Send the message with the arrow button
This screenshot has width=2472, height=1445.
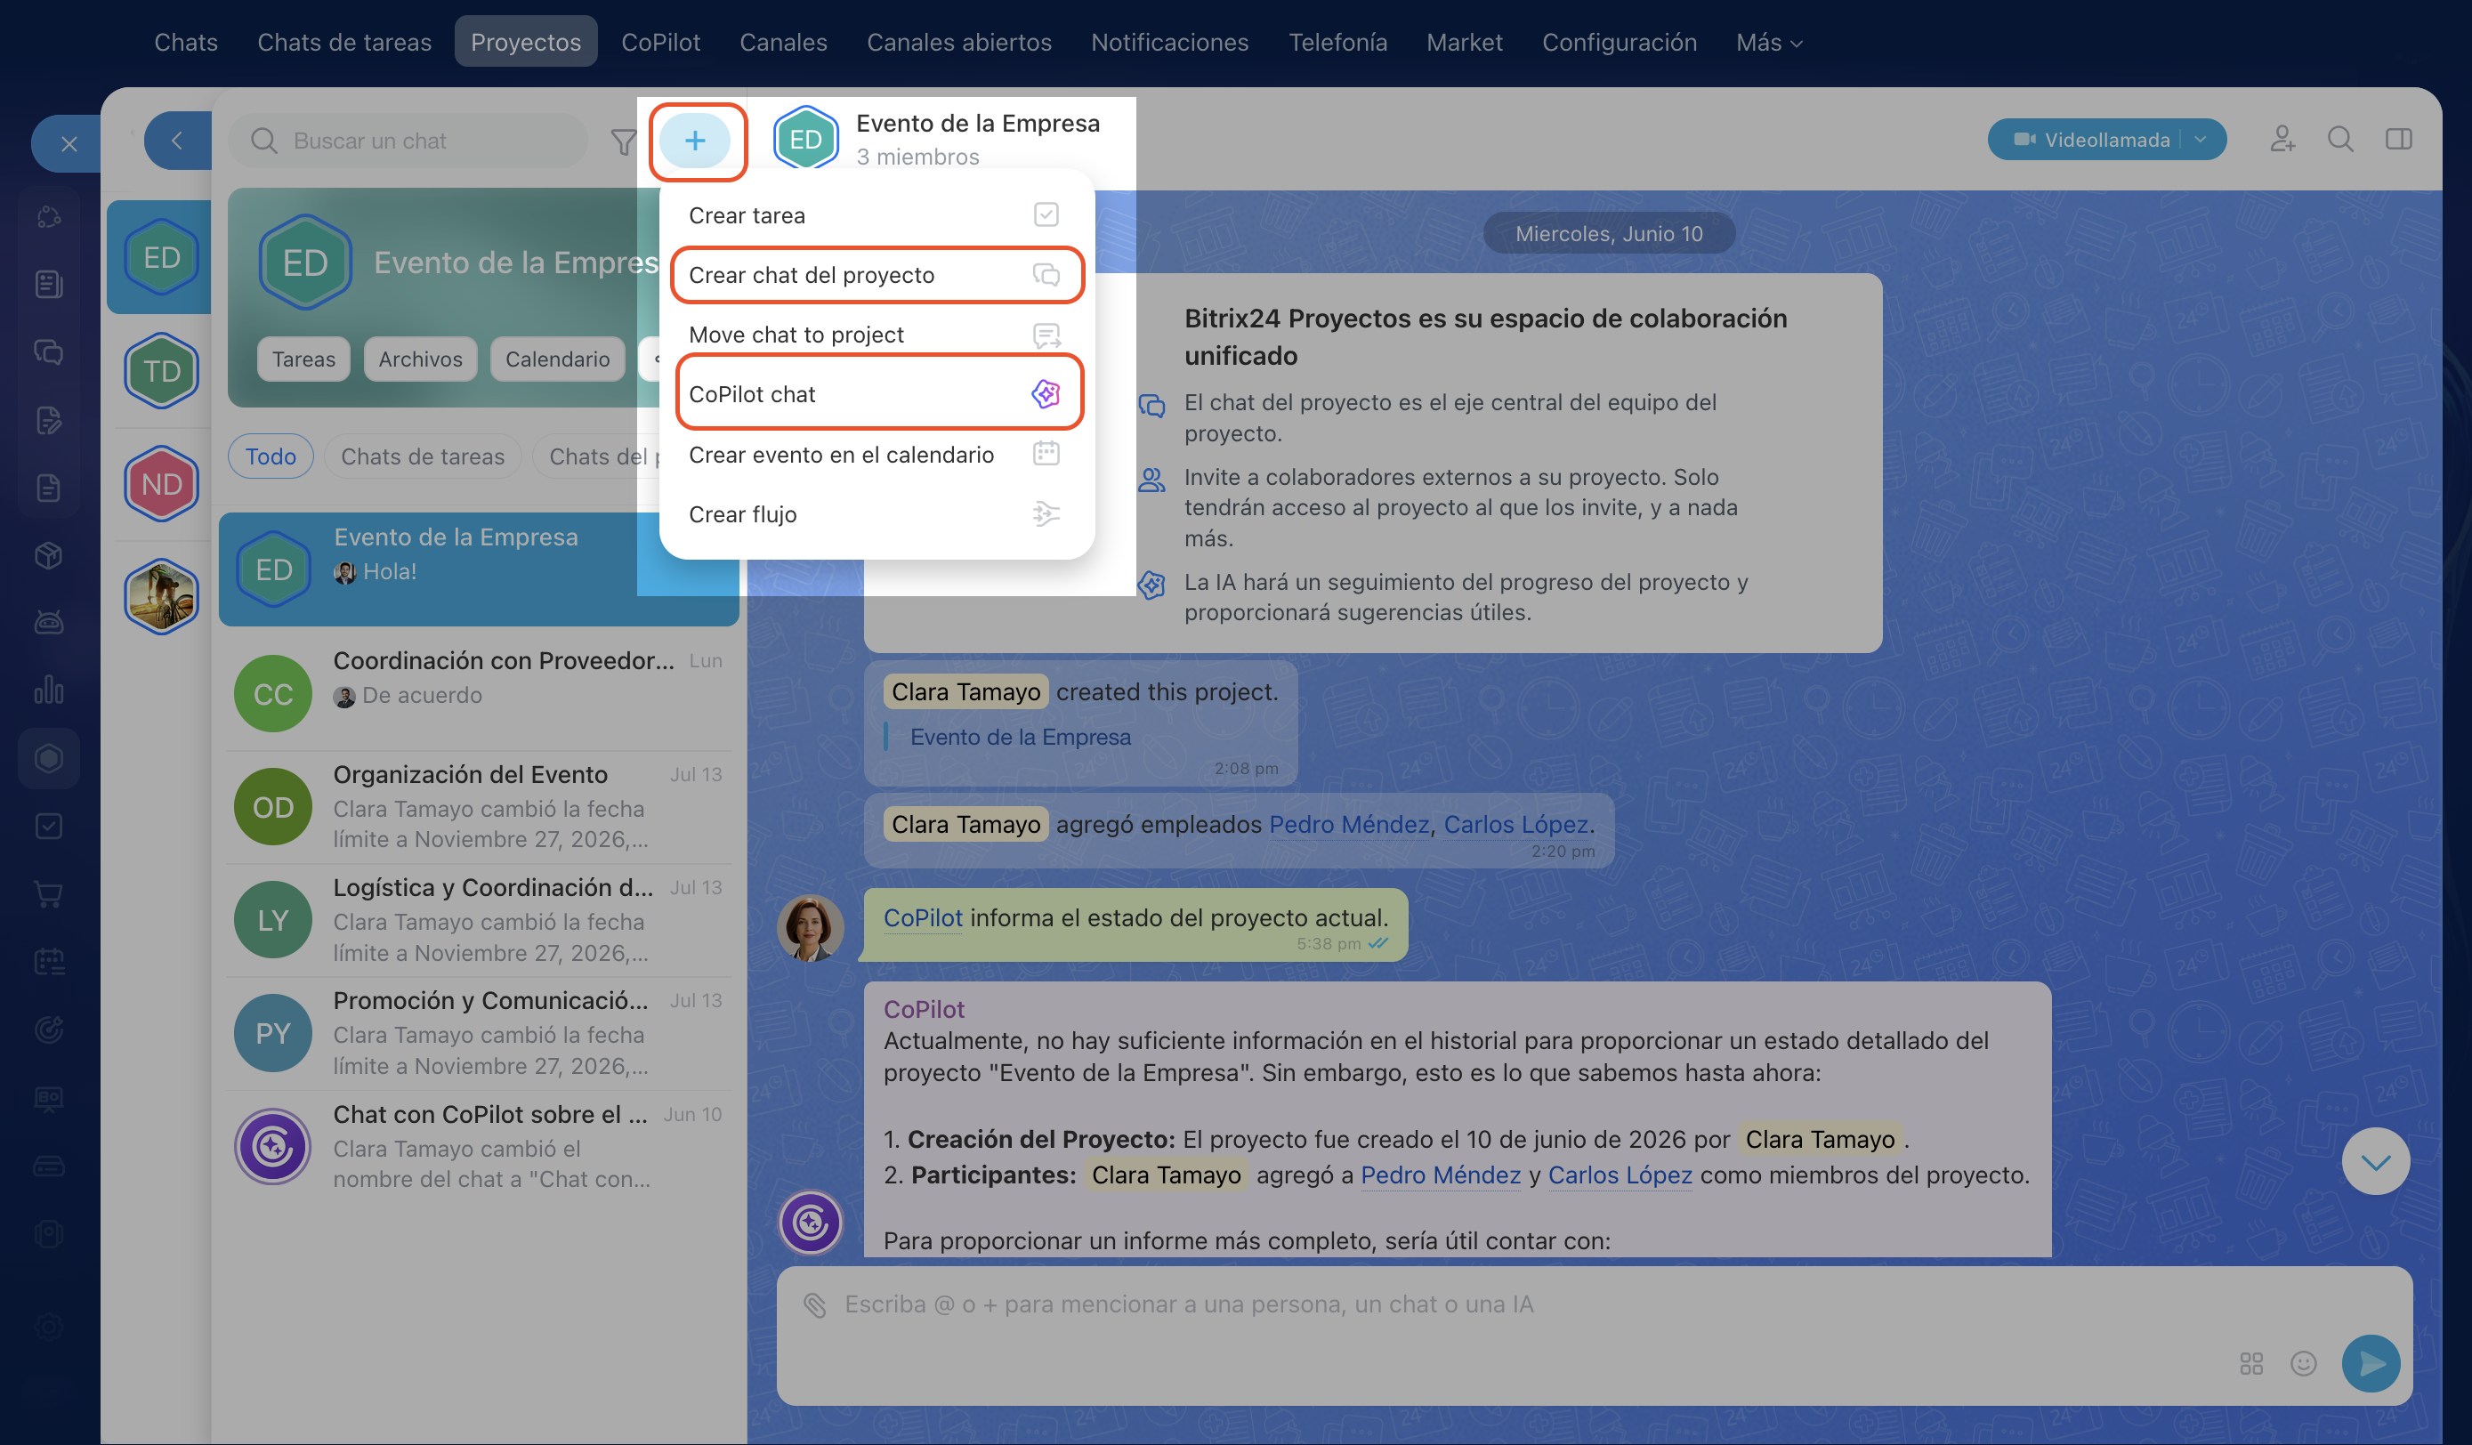[x=2371, y=1362]
